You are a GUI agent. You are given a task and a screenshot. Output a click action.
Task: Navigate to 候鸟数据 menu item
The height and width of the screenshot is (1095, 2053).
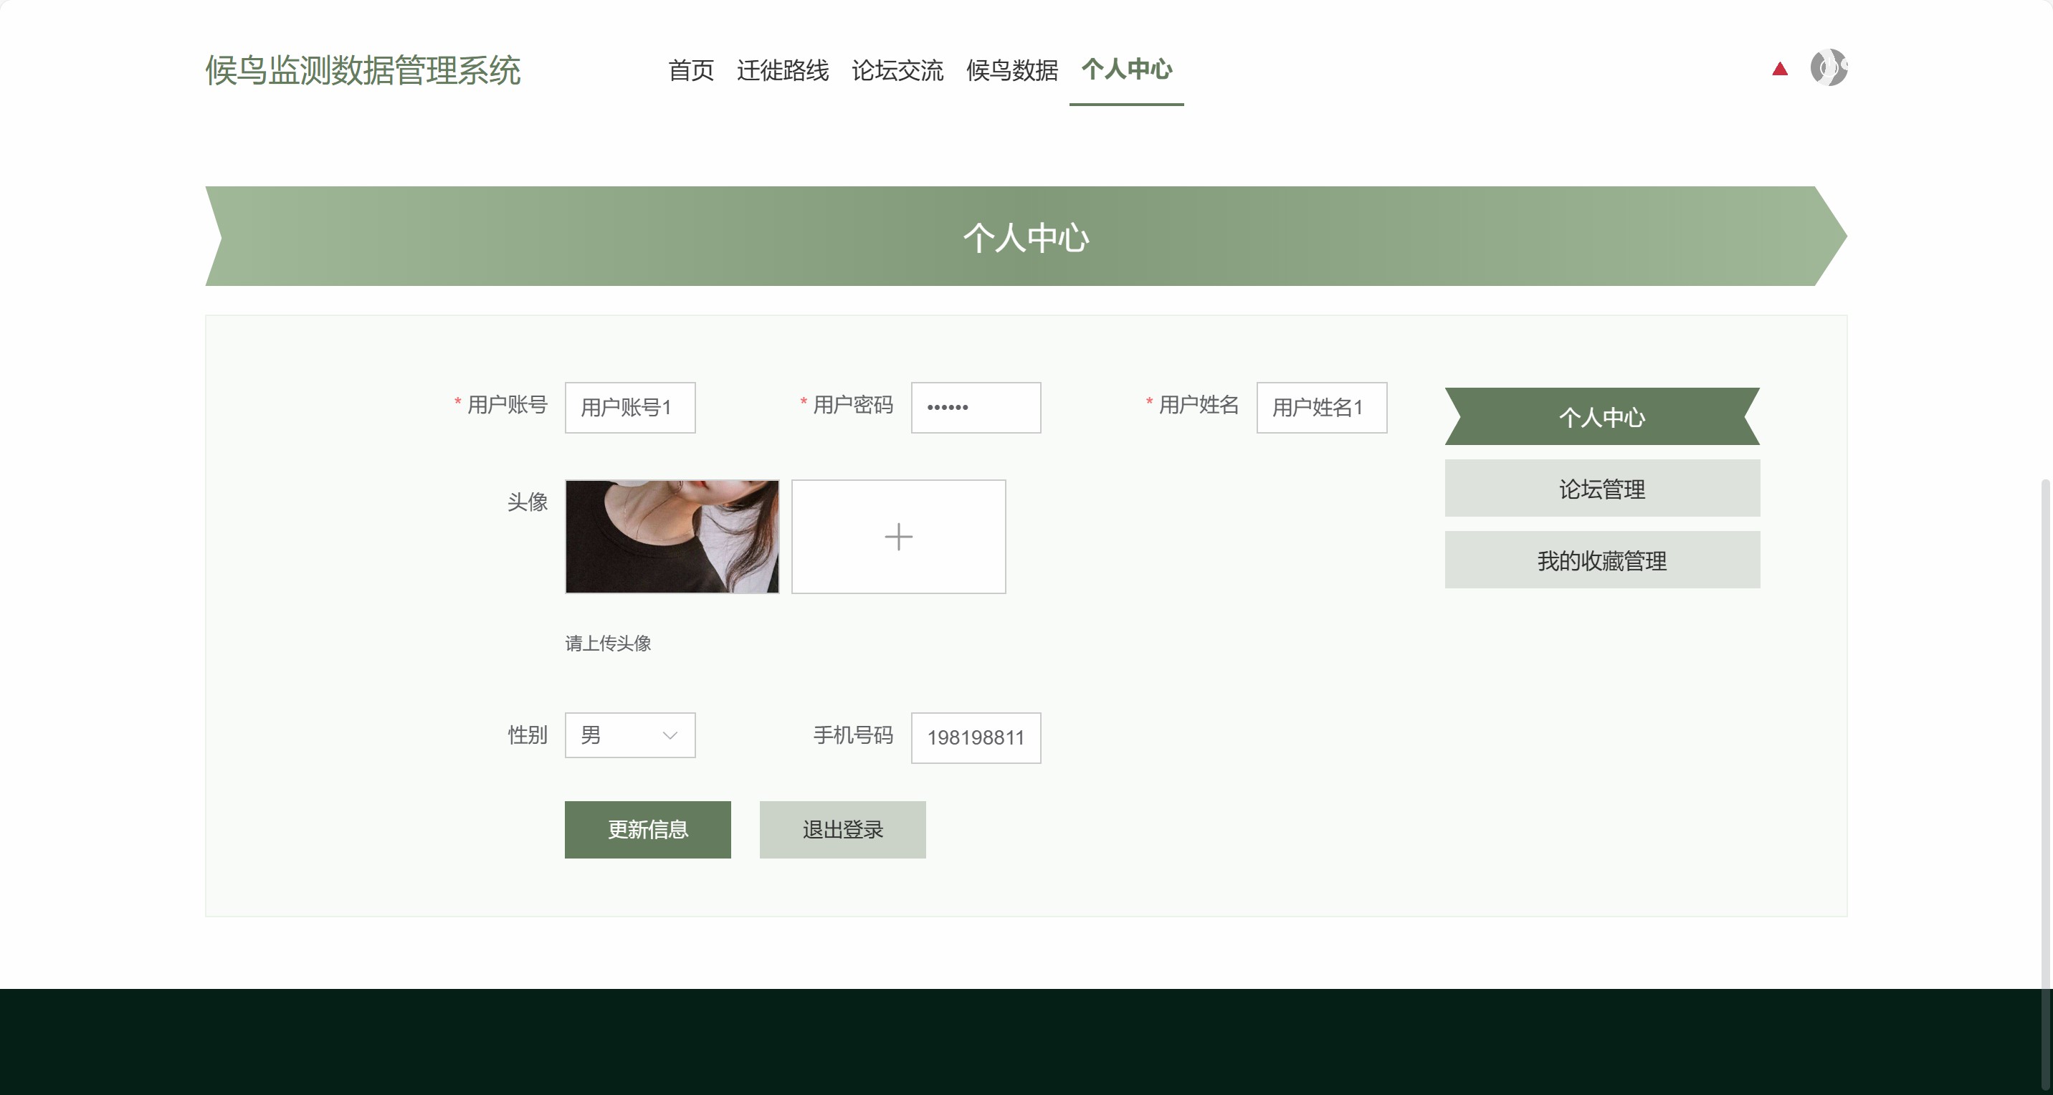pyautogui.click(x=1011, y=70)
